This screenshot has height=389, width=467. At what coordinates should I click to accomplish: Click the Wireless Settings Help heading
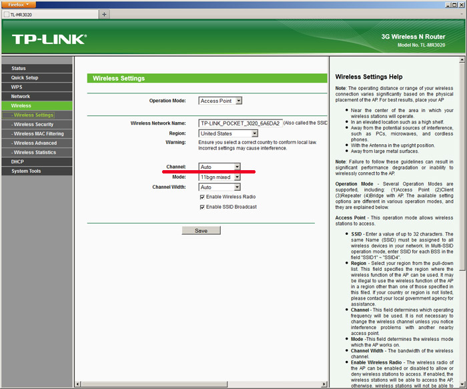tap(369, 77)
